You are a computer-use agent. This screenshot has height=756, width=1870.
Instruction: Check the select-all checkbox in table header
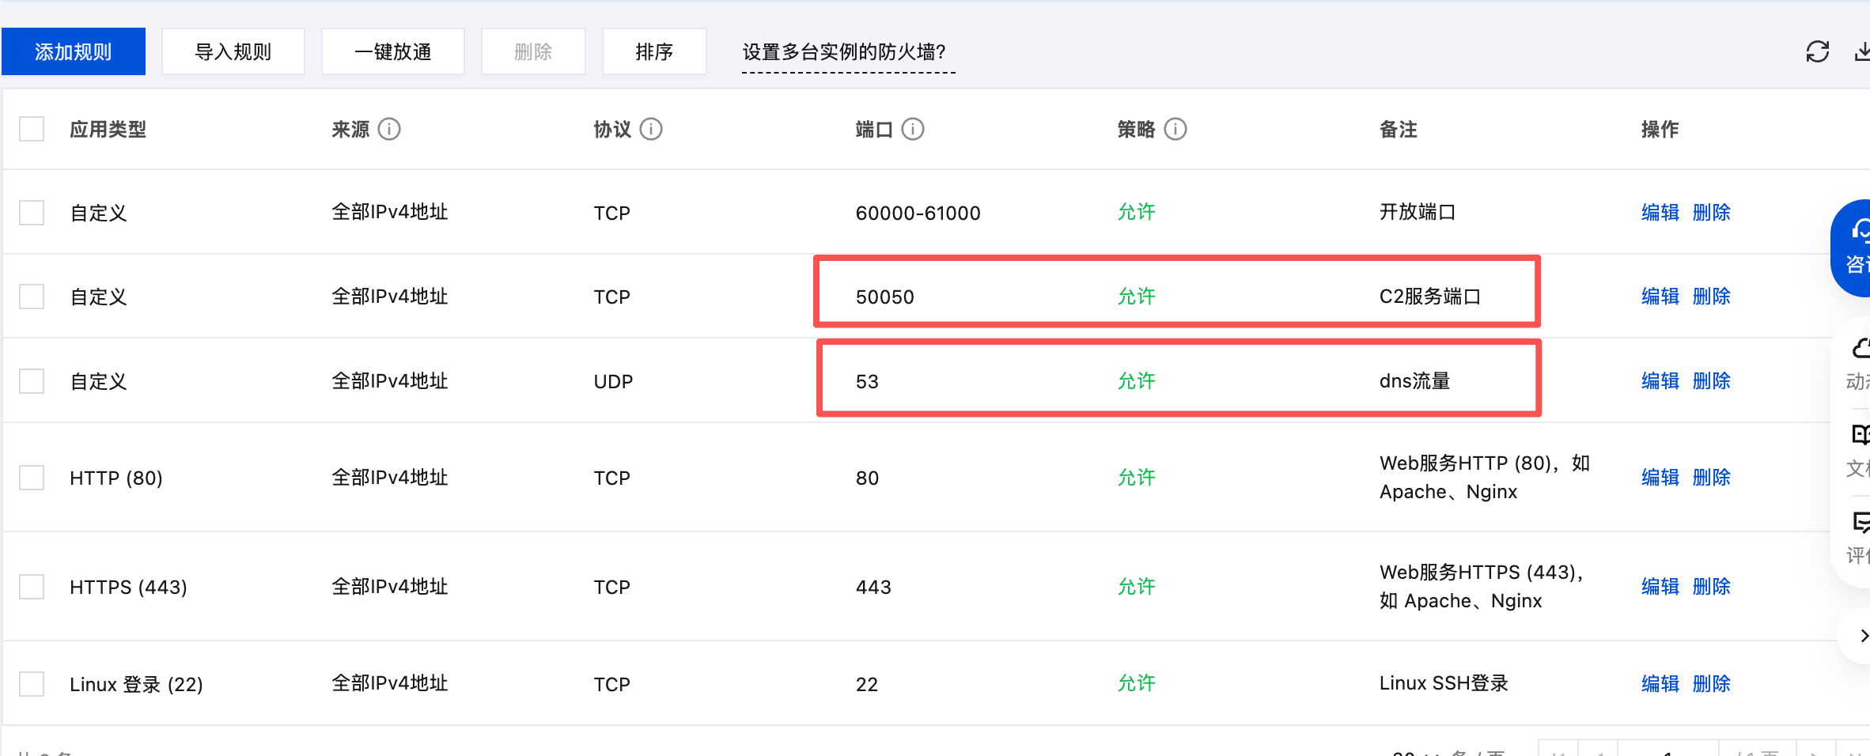tap(31, 128)
